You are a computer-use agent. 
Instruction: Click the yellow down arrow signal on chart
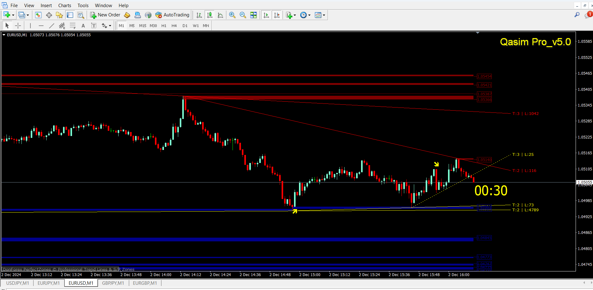437,164
